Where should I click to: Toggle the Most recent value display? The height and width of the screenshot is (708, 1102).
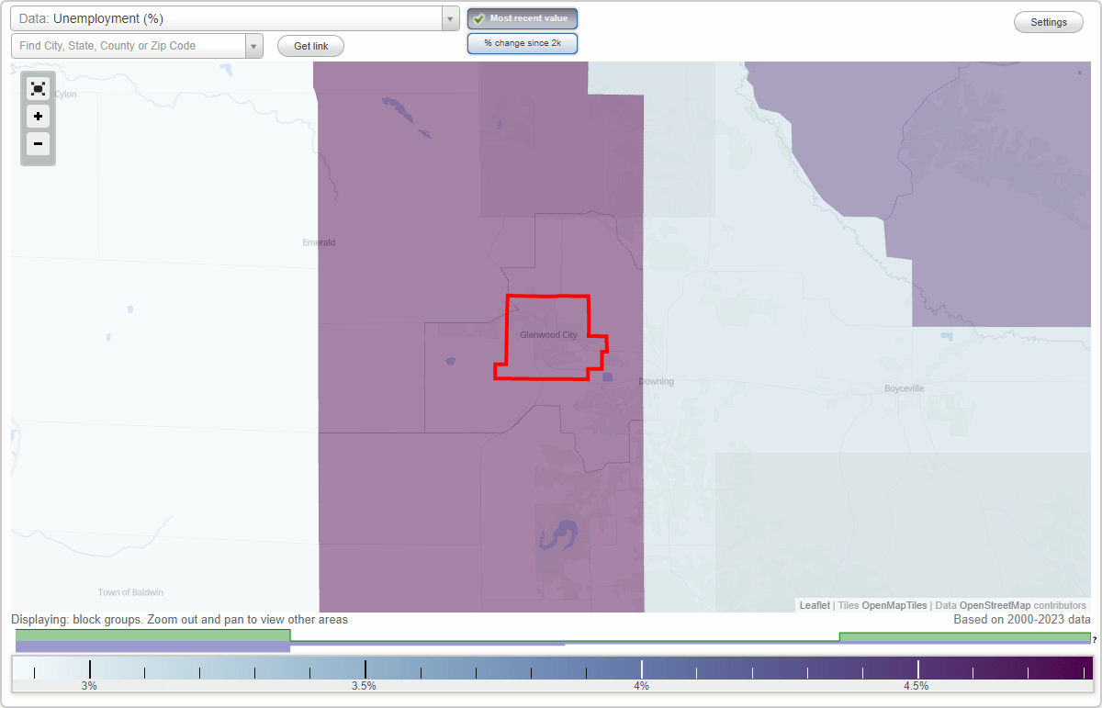click(522, 18)
